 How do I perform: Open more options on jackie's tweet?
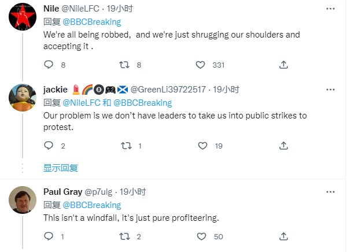click(330, 90)
